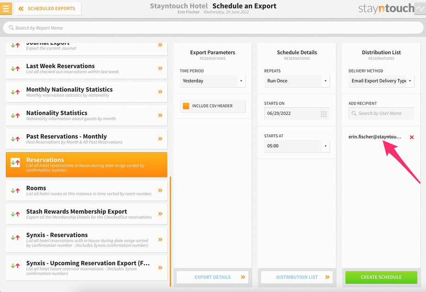Open the Past Reservations - Monthly chevron
426x292 pixels.
pyautogui.click(x=160, y=139)
